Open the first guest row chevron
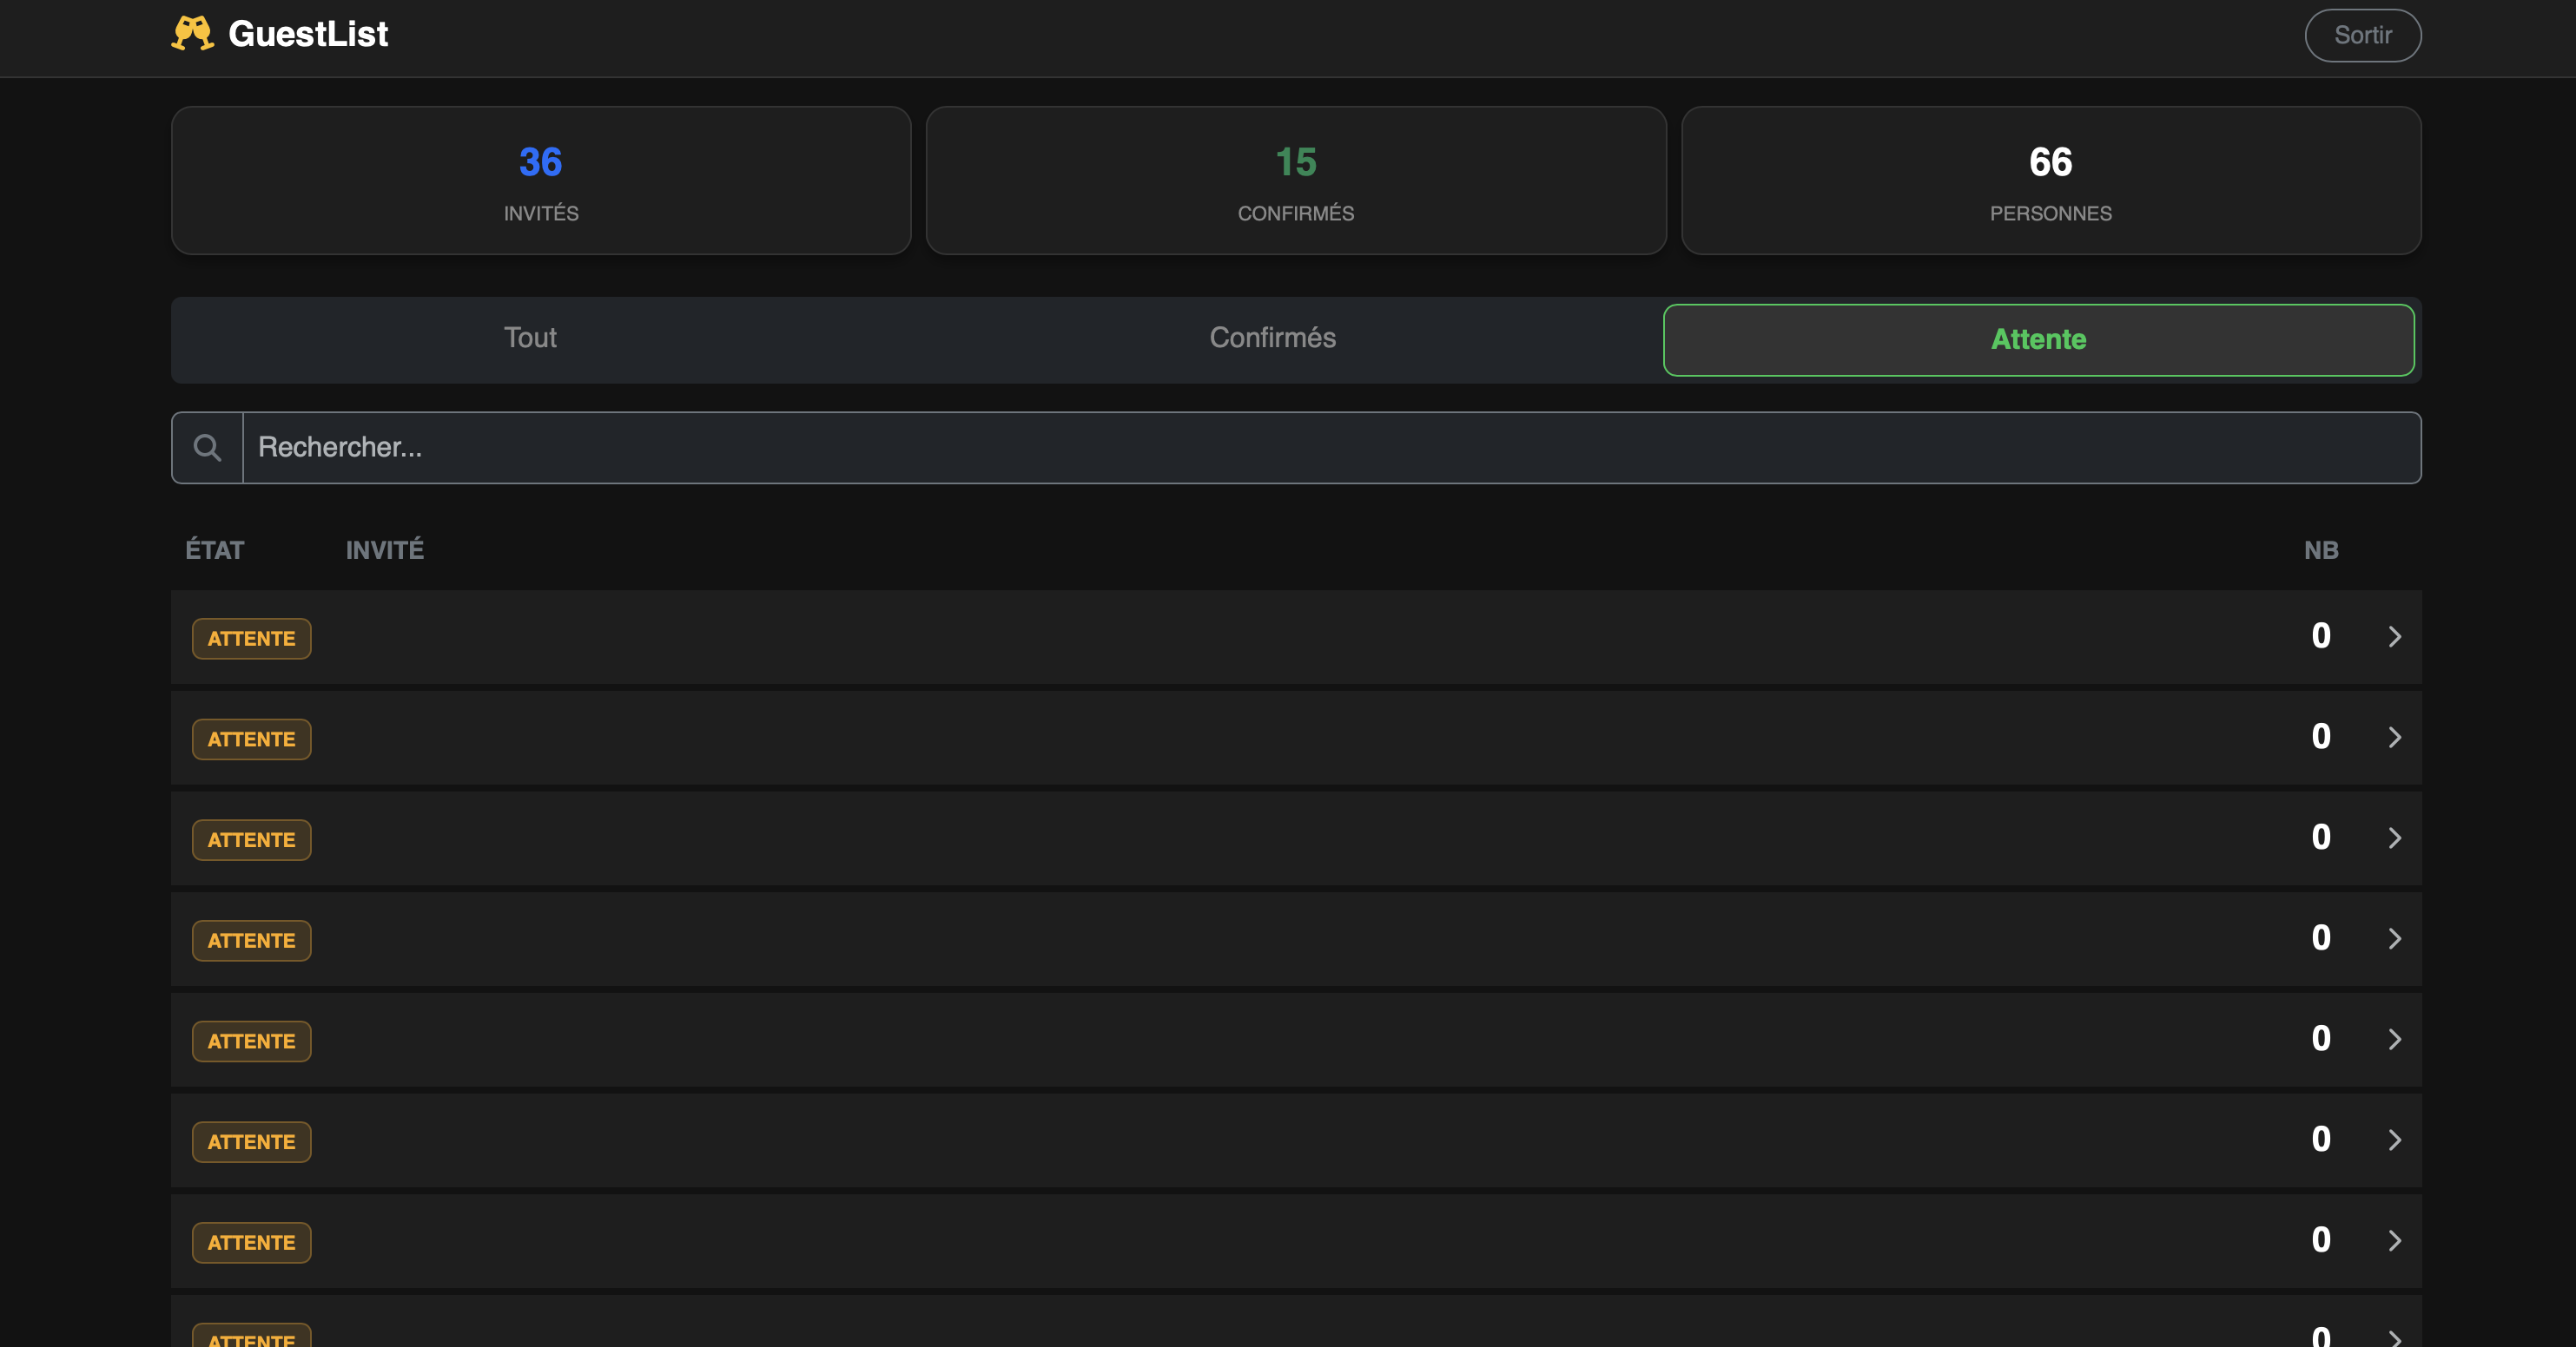The height and width of the screenshot is (1347, 2576). [2394, 636]
